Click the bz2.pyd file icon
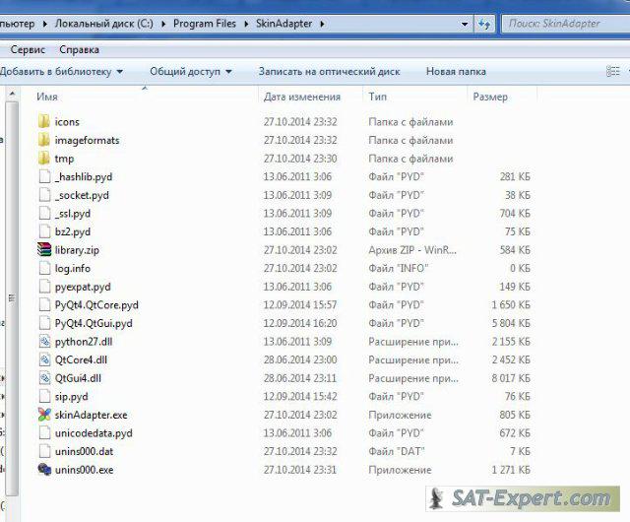The width and height of the screenshot is (630, 522). click(x=44, y=231)
